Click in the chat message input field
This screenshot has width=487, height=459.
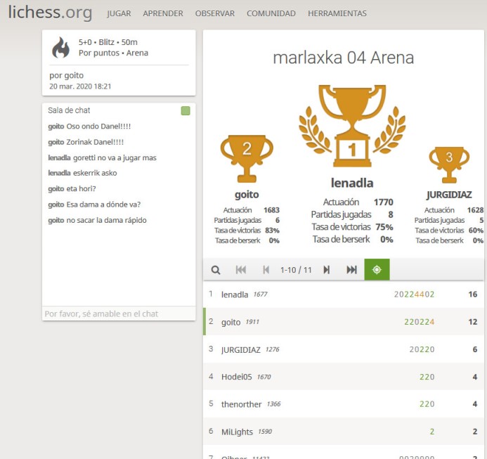pyautogui.click(x=118, y=313)
